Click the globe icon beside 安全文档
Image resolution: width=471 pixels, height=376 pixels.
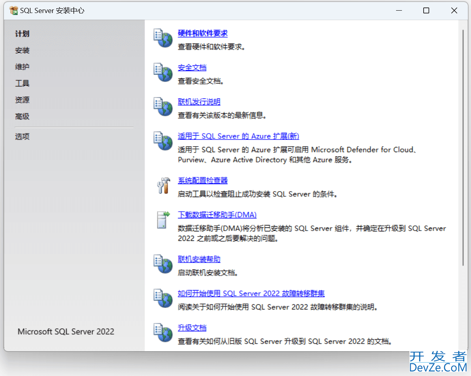pyautogui.click(x=163, y=72)
